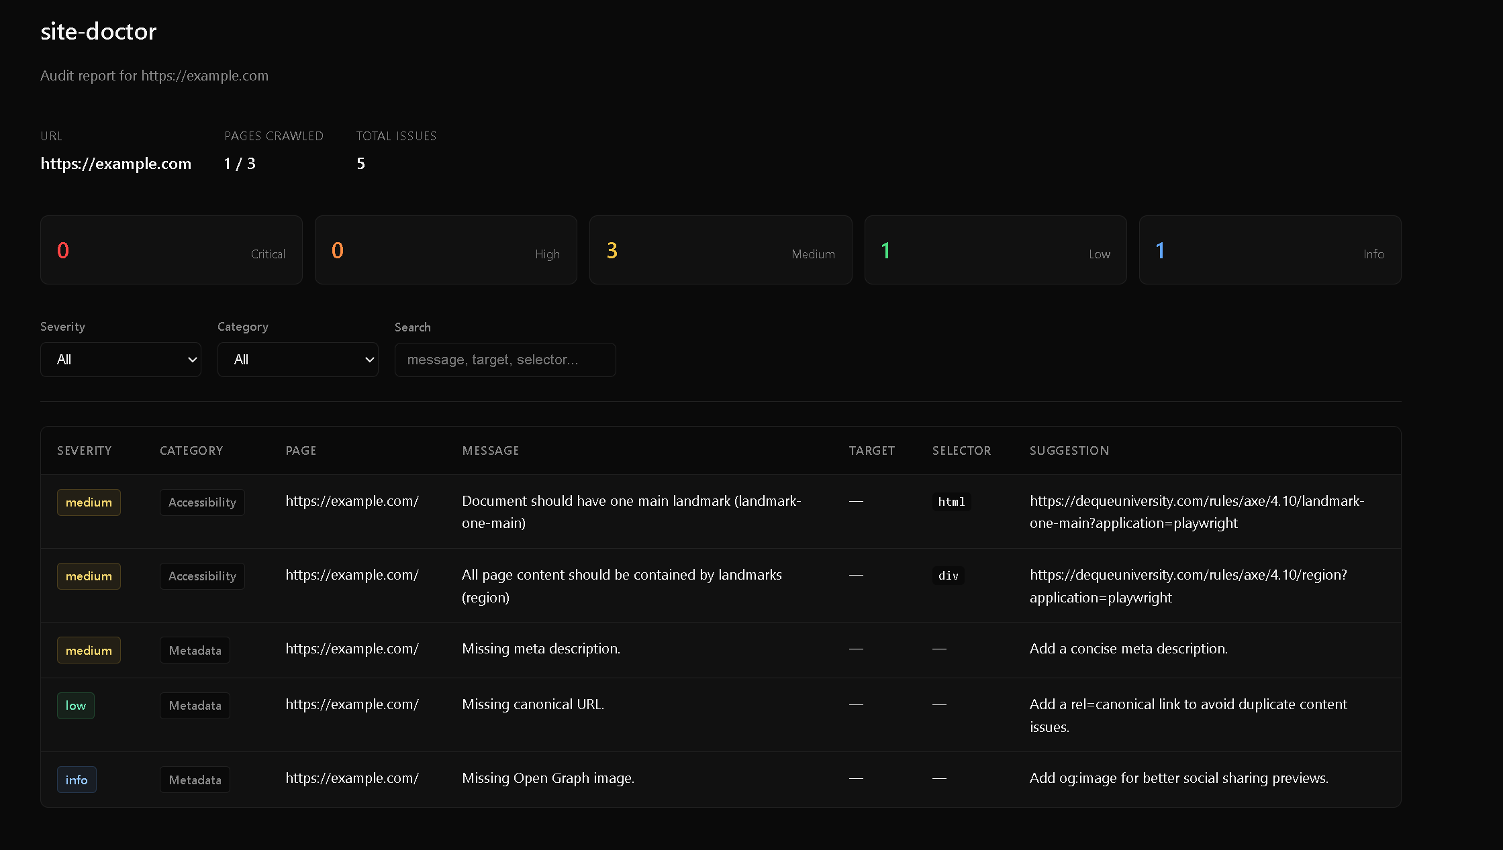The width and height of the screenshot is (1503, 850).
Task: Click the suggestion 'Add a concise meta description.'
Action: 1128,649
